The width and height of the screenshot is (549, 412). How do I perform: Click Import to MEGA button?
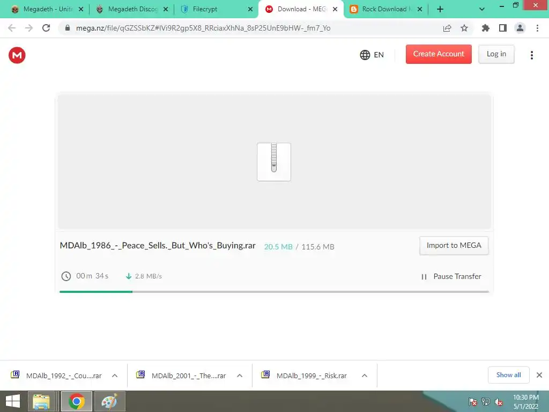coord(454,245)
